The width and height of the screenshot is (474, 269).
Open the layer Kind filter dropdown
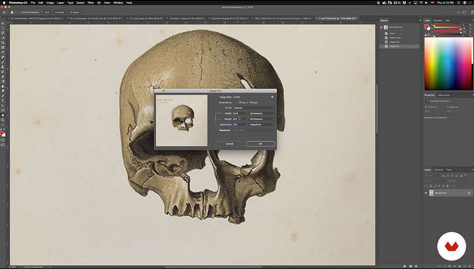click(432, 175)
